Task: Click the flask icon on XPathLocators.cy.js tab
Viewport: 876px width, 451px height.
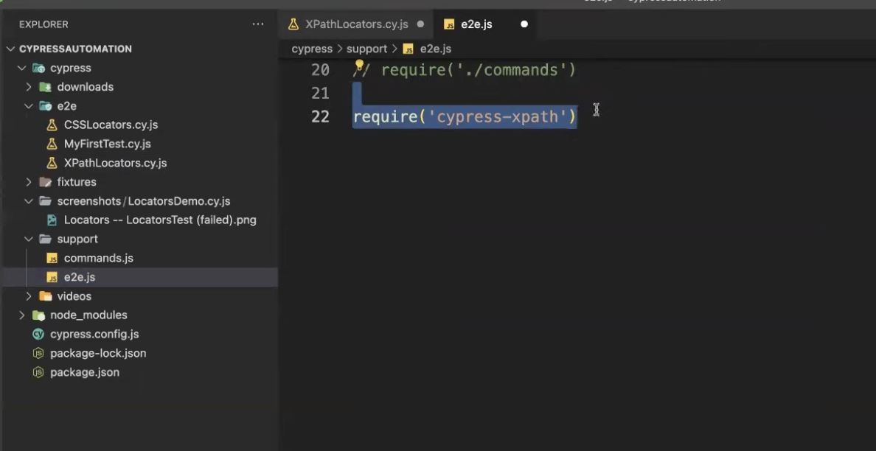Action: coord(293,24)
